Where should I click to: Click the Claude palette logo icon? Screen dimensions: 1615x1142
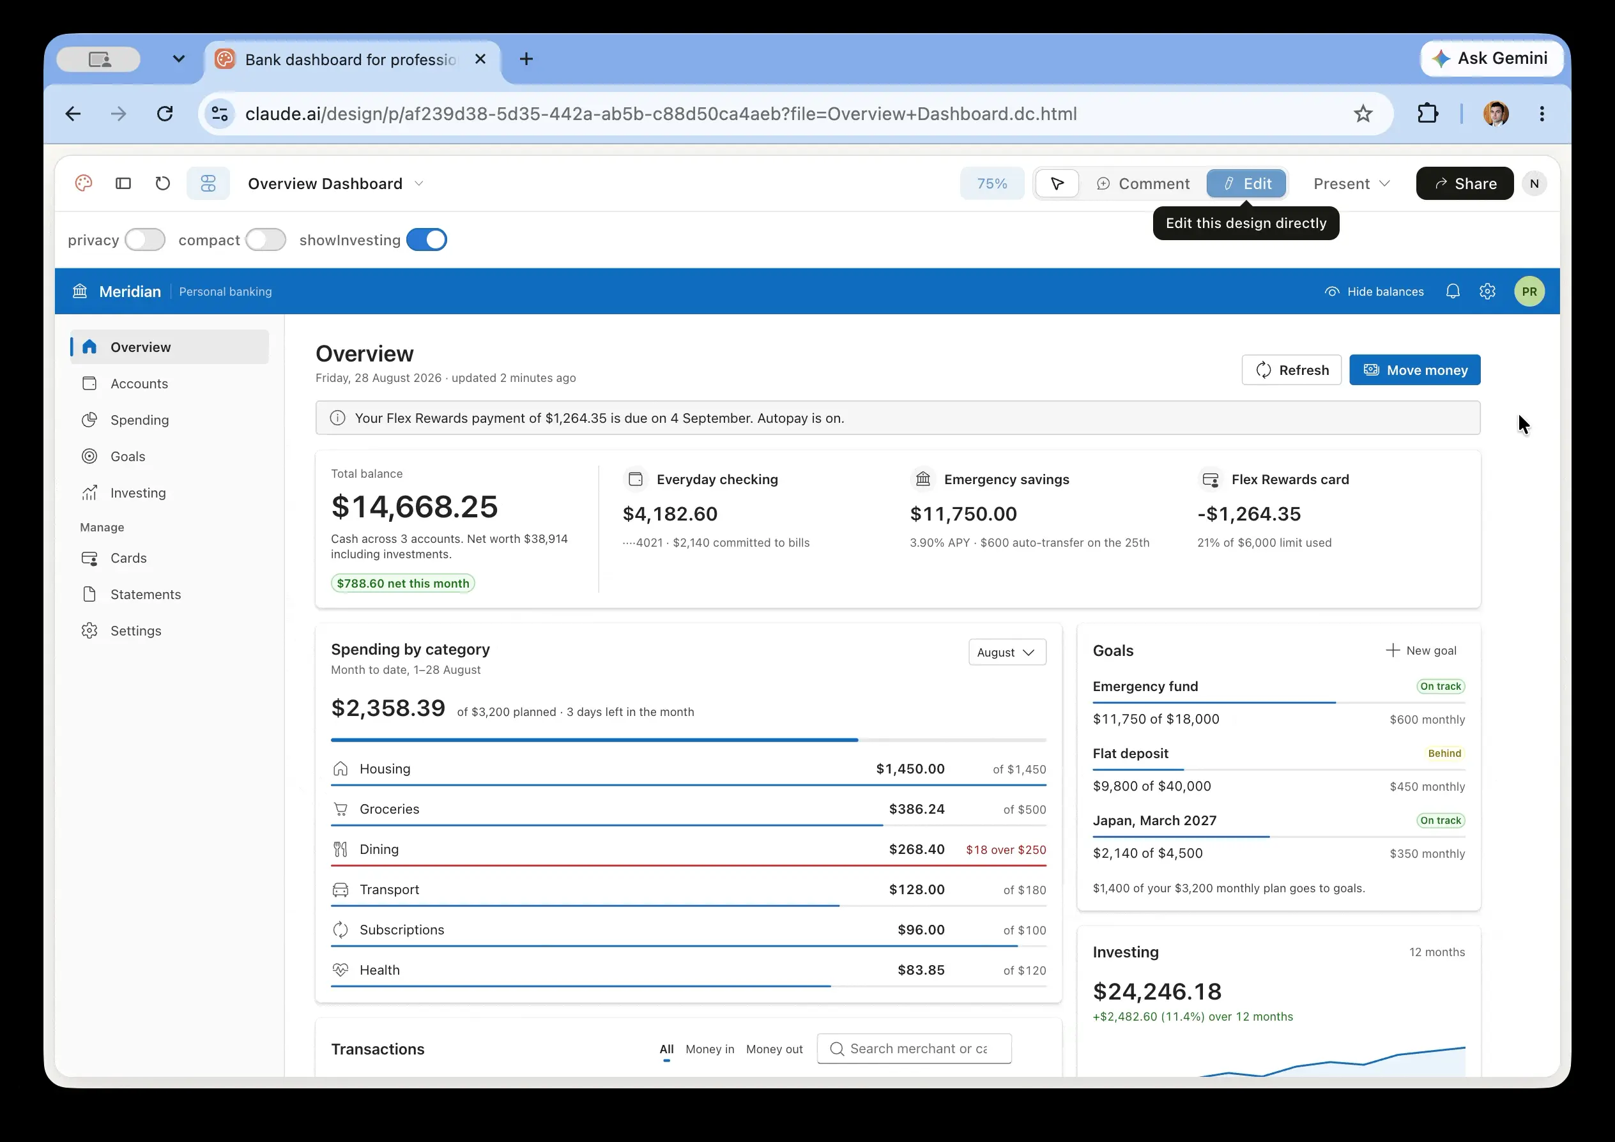pyautogui.click(x=84, y=183)
